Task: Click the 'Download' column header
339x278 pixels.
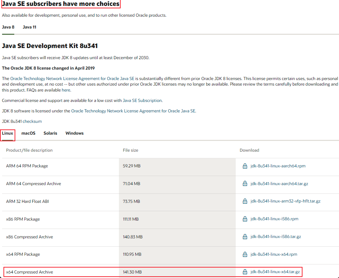Action: click(x=249, y=150)
